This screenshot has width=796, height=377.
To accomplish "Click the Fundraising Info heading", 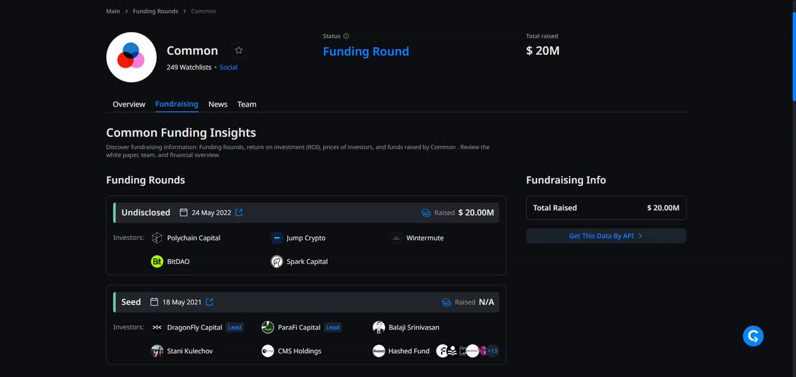I will click(x=566, y=180).
